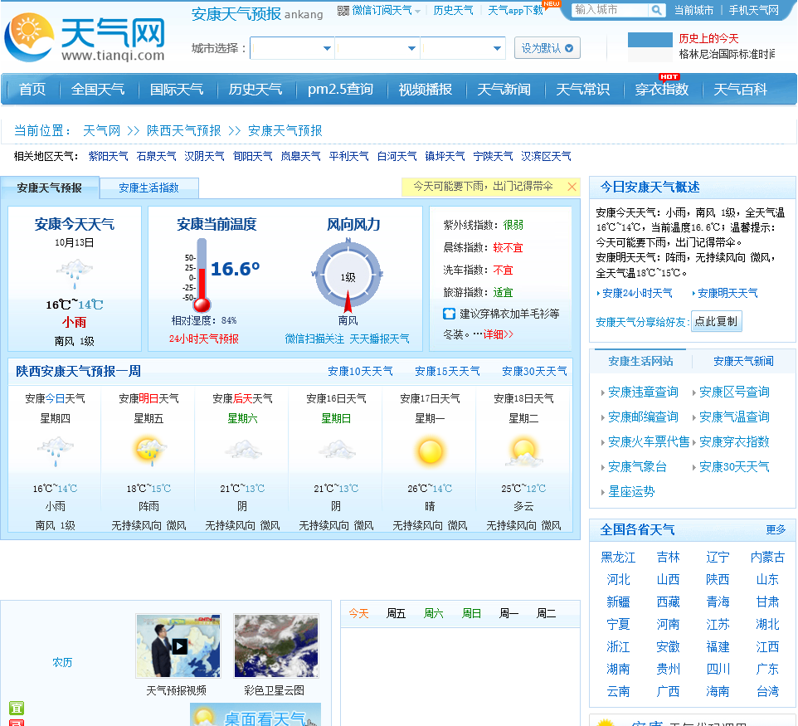
Task: Open 全国天气 in navigation bar
Action: pyautogui.click(x=98, y=90)
